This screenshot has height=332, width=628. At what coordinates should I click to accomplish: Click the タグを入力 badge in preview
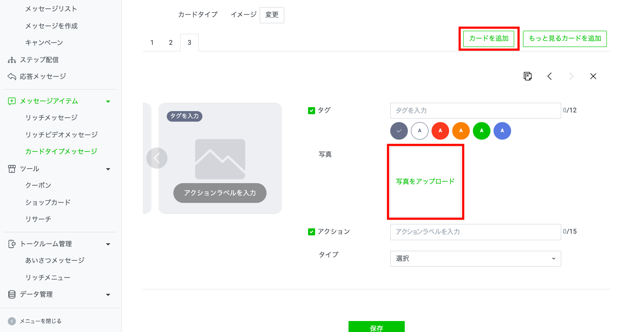[185, 116]
